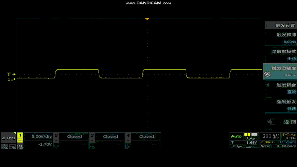The height and width of the screenshot is (167, 297).
Task: Click the channel 1 probe 10:1 1MΩ icon
Action: pyautogui.click(x=20, y=146)
